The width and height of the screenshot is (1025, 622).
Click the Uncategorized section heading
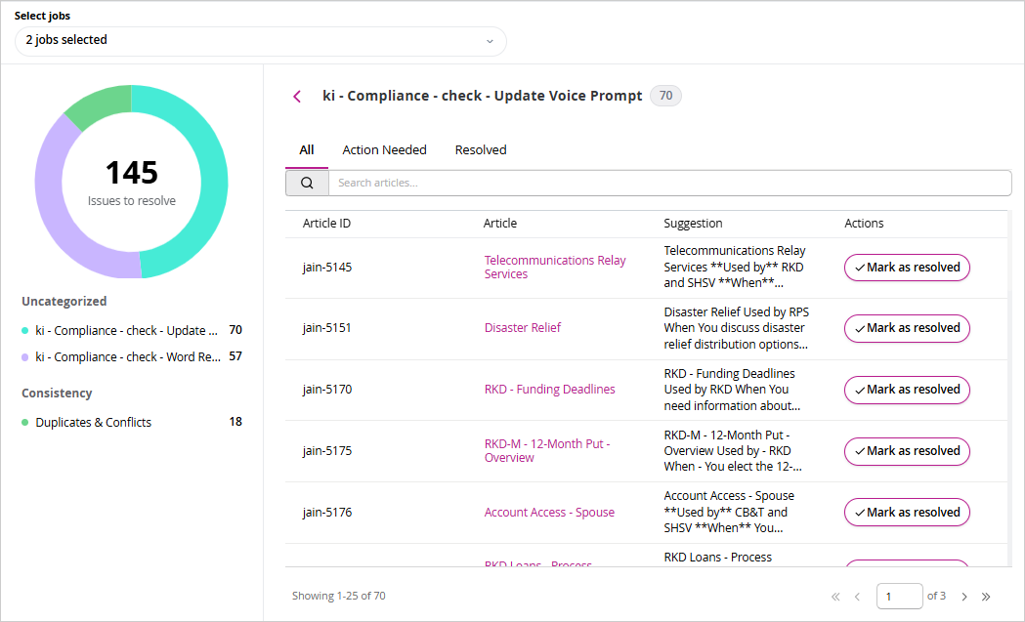point(64,301)
